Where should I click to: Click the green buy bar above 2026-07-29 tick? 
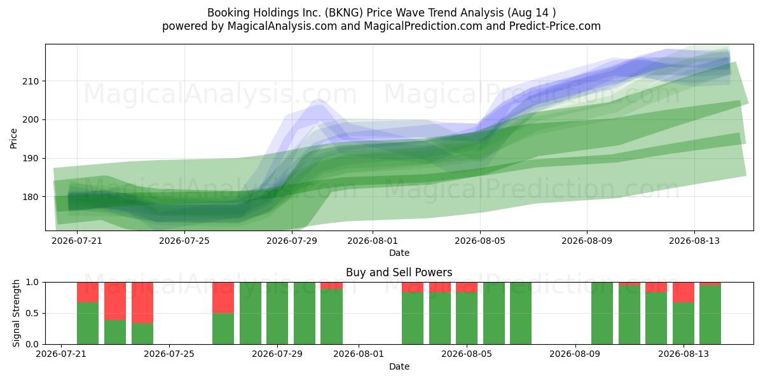[x=278, y=313]
